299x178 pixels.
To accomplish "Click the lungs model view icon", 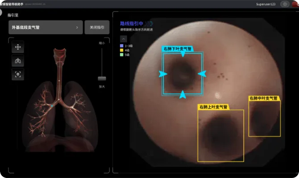I will (18, 61).
